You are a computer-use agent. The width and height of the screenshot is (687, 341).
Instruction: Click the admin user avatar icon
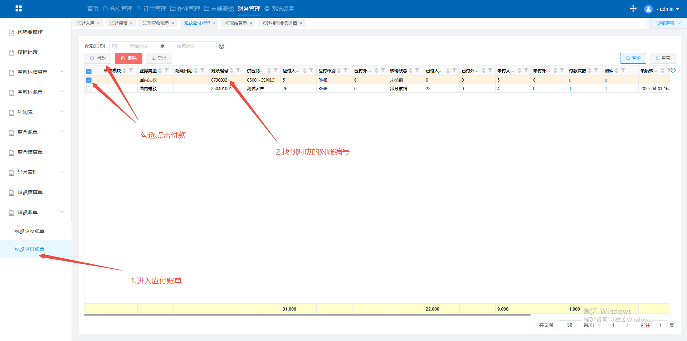(648, 9)
